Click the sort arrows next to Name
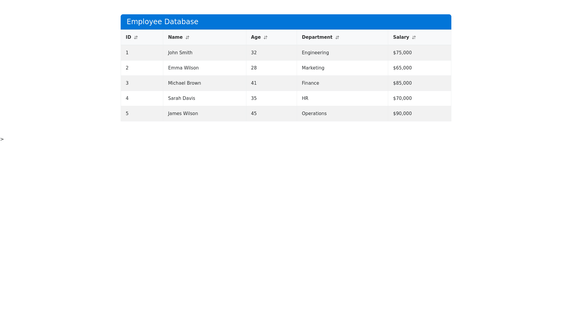572x322 pixels. click(187, 38)
